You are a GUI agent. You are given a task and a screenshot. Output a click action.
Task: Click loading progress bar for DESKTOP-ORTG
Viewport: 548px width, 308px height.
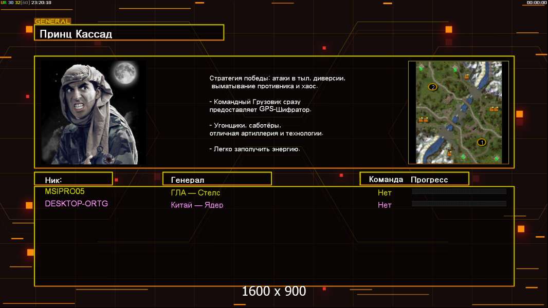pos(459,203)
